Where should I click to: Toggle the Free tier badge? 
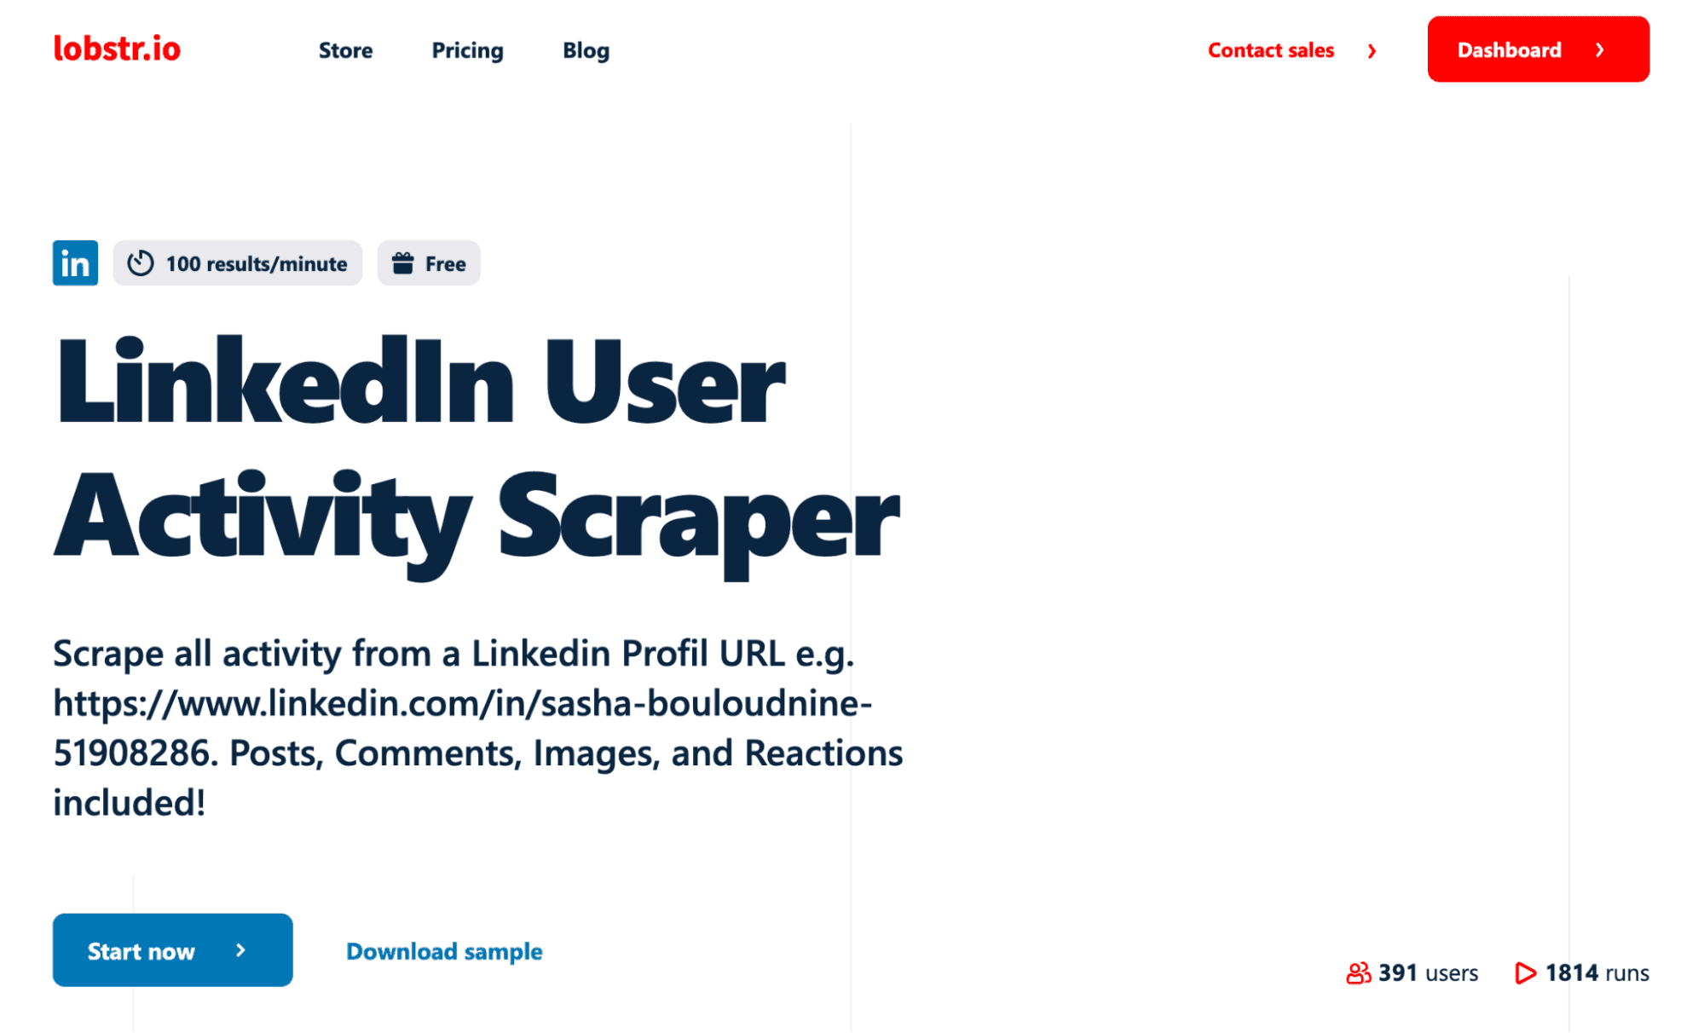[430, 263]
